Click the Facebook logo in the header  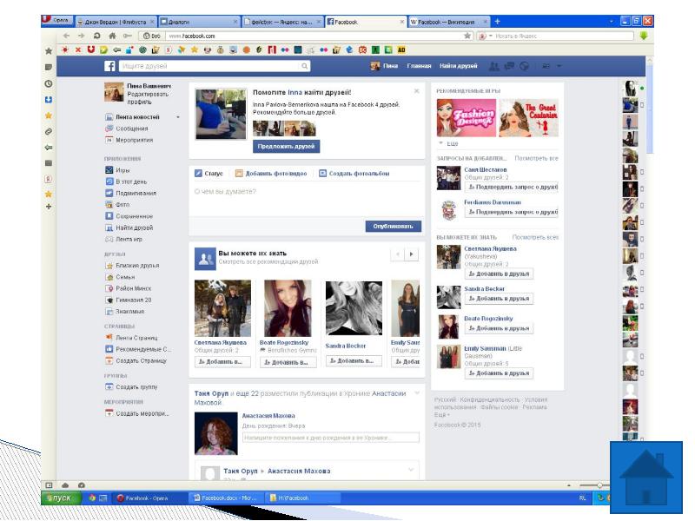(110, 66)
